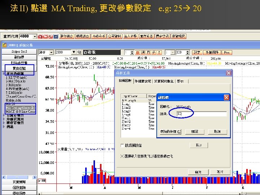Open the 買賣策略 bottom panel header
This screenshot has height=195, width=260.
coord(19,182)
